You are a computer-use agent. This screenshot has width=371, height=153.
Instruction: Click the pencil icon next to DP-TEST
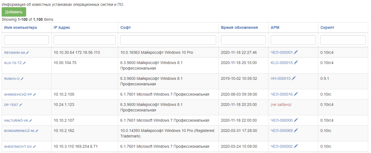21,105
